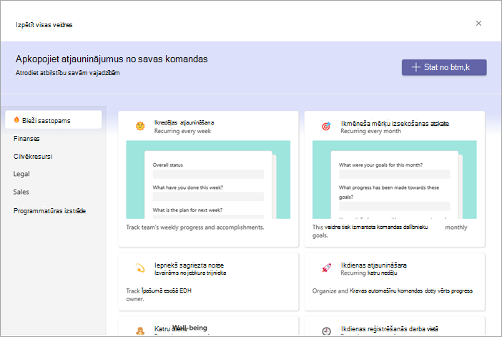
Task: Click the sun emoji icon for Iknedēļas atjaunināšana
Action: 140,126
